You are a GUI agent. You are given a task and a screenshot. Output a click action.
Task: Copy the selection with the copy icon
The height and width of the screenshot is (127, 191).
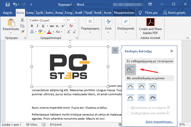[x=22, y=26]
